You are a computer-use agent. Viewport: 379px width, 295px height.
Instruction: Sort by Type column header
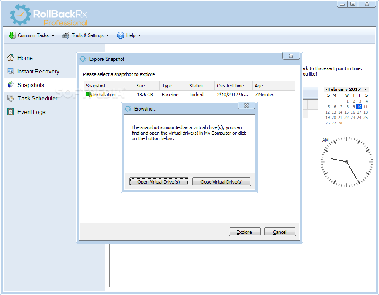[x=173, y=86]
